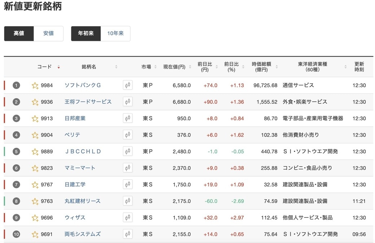375x243 pixels.
Task: Select the 高値 toggle button
Action: (x=19, y=34)
